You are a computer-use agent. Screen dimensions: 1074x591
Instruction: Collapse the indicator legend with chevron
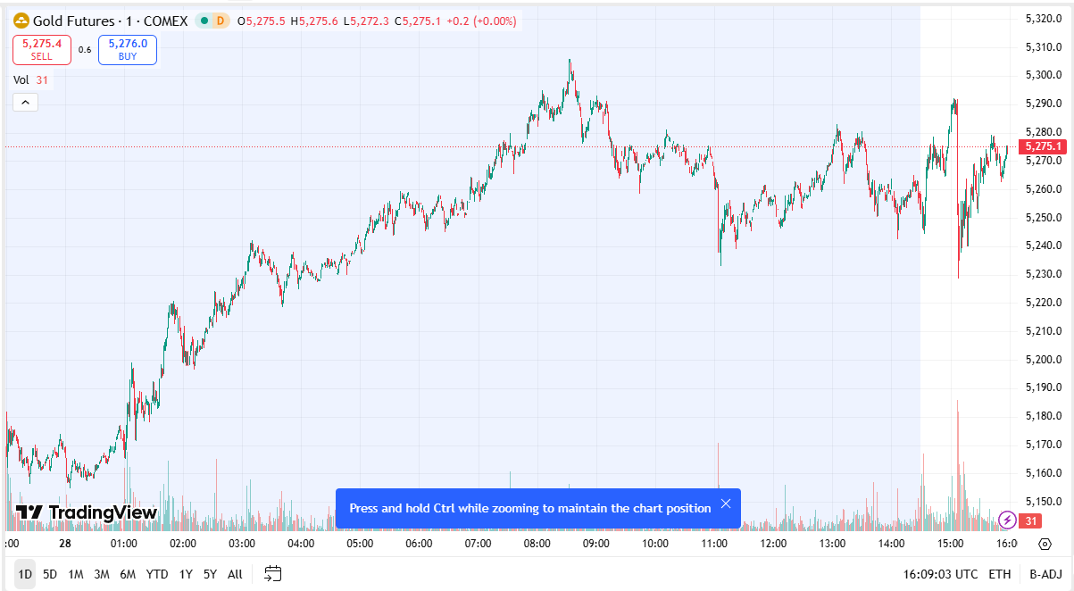click(x=25, y=103)
